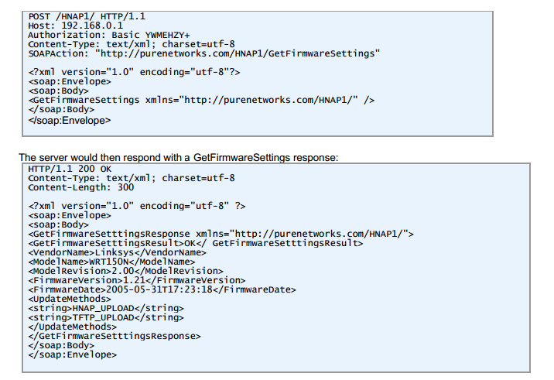Click the GetFirmwareSetttingsResult OK line
Viewport: 554px width, 380px height.
[196, 243]
